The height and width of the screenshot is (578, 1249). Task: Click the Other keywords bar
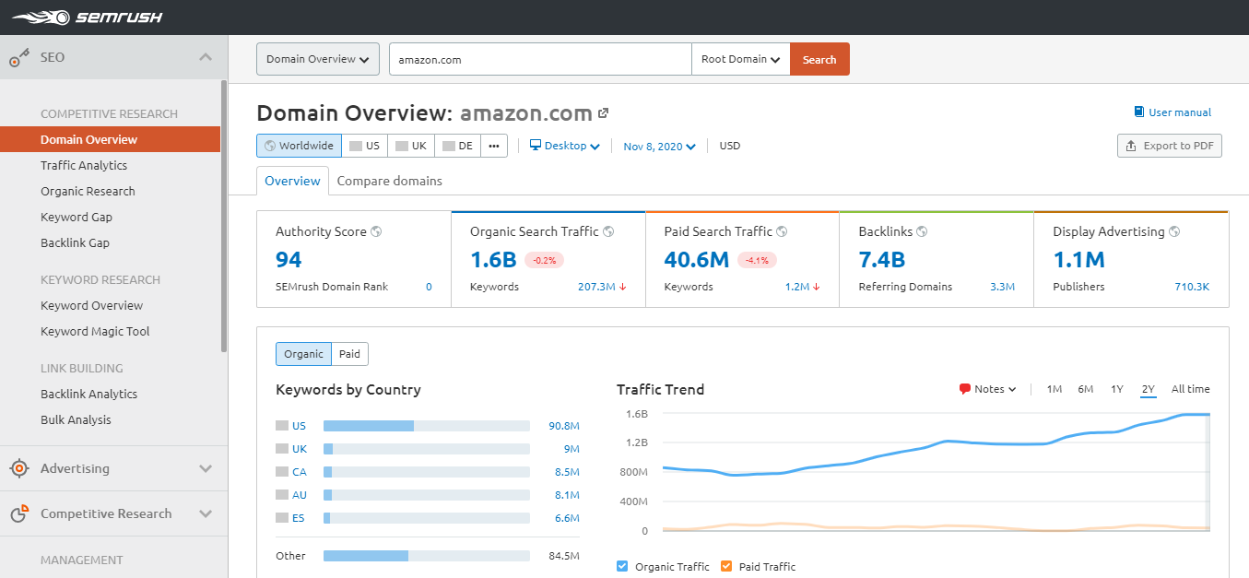pyautogui.click(x=427, y=556)
